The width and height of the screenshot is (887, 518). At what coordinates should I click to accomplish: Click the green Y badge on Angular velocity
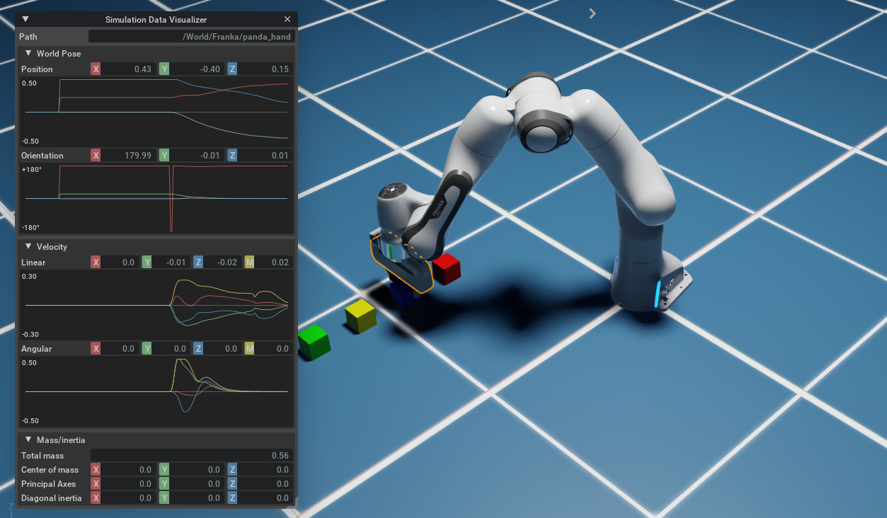point(147,348)
